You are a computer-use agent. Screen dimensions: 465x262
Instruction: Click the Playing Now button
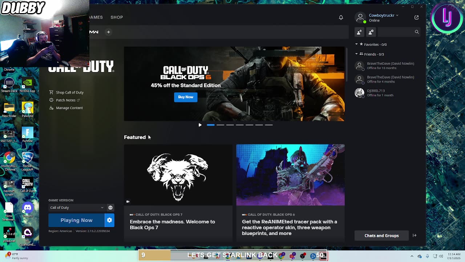(x=77, y=220)
